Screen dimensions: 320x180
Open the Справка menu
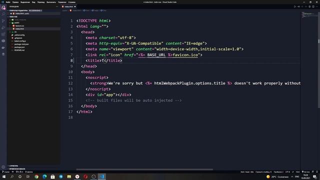[72, 2]
